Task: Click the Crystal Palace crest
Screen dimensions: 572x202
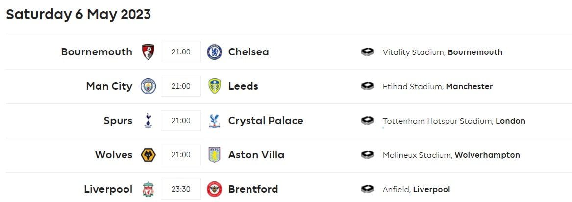Action: (x=214, y=121)
